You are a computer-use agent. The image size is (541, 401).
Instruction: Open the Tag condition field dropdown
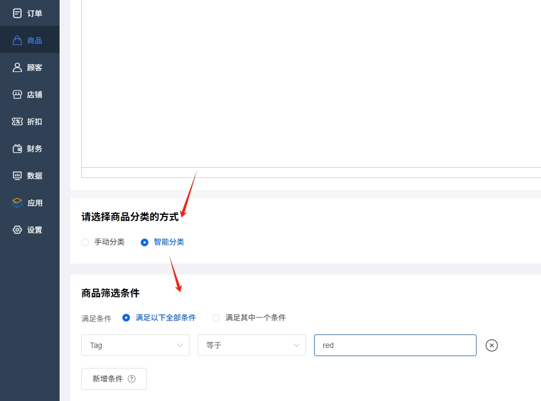tap(135, 345)
